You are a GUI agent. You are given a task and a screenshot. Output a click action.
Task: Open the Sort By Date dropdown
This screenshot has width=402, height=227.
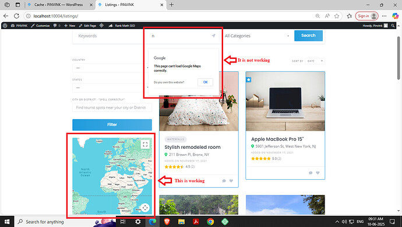[x=315, y=61]
